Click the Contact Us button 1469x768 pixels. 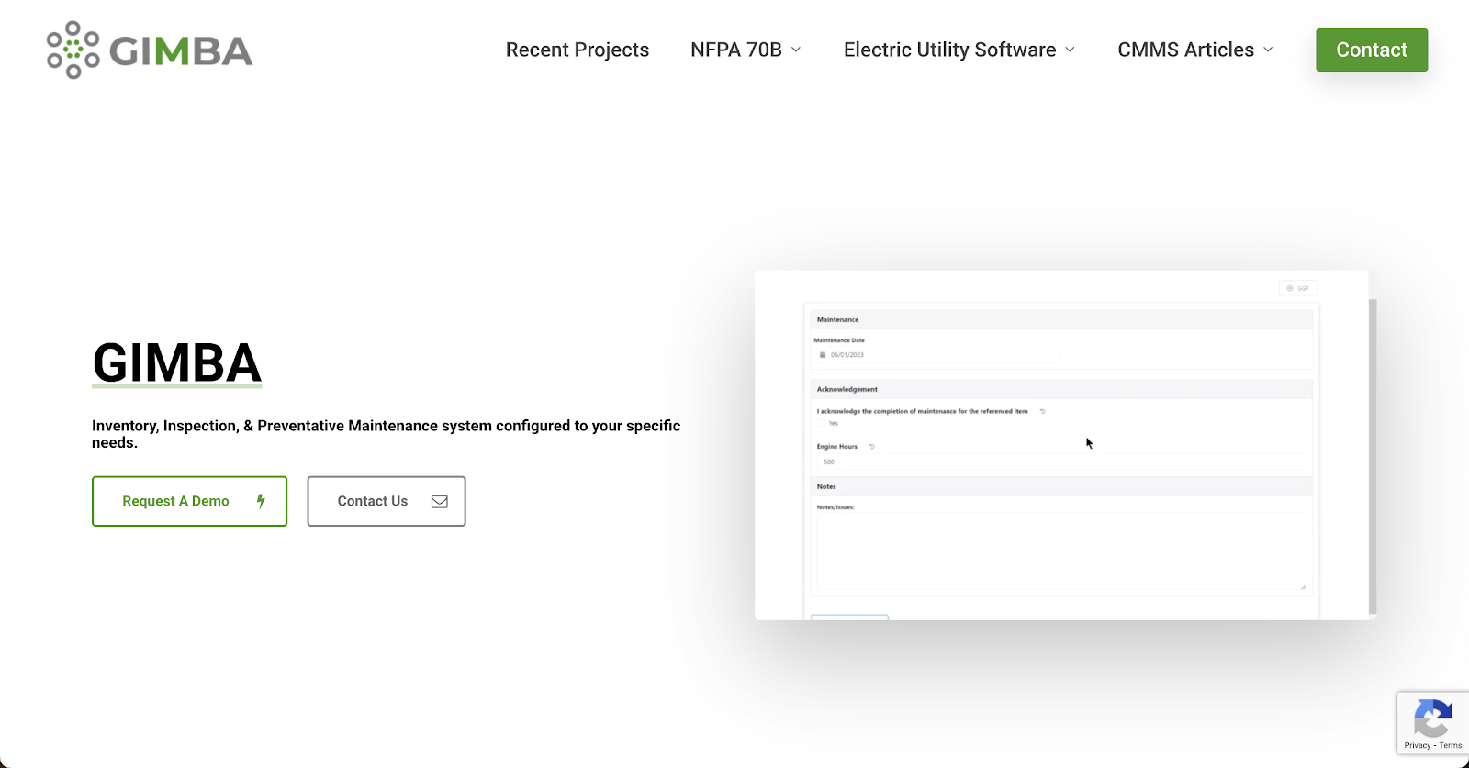coord(387,501)
